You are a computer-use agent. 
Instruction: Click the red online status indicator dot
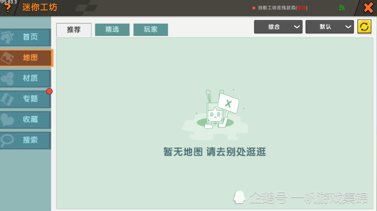coord(254,8)
